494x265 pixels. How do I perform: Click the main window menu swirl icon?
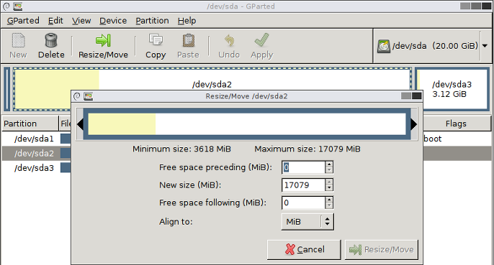(x=6, y=6)
